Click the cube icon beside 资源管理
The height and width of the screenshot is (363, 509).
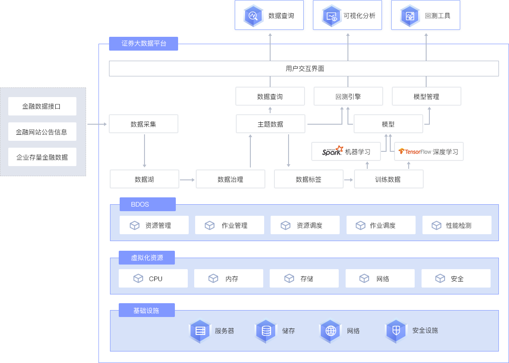(x=134, y=225)
